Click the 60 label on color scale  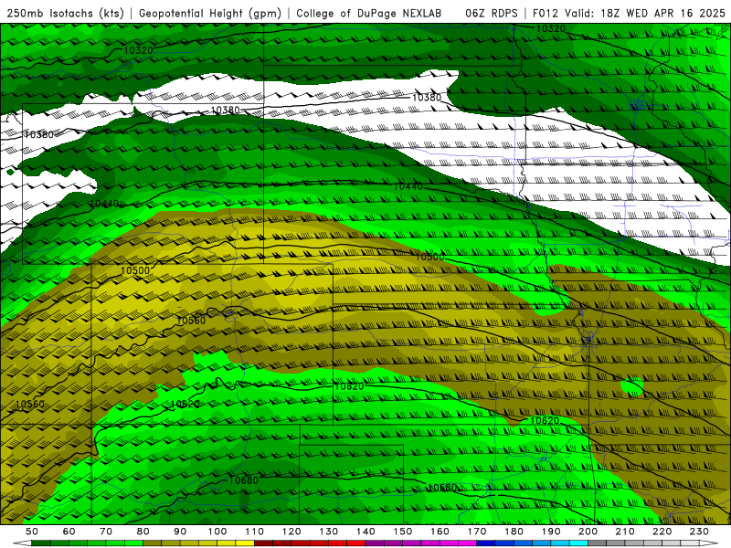click(x=69, y=532)
